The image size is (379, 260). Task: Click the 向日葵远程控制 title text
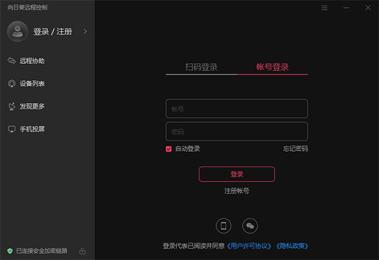coord(27,8)
